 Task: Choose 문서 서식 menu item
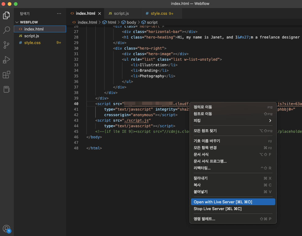pos(233,155)
